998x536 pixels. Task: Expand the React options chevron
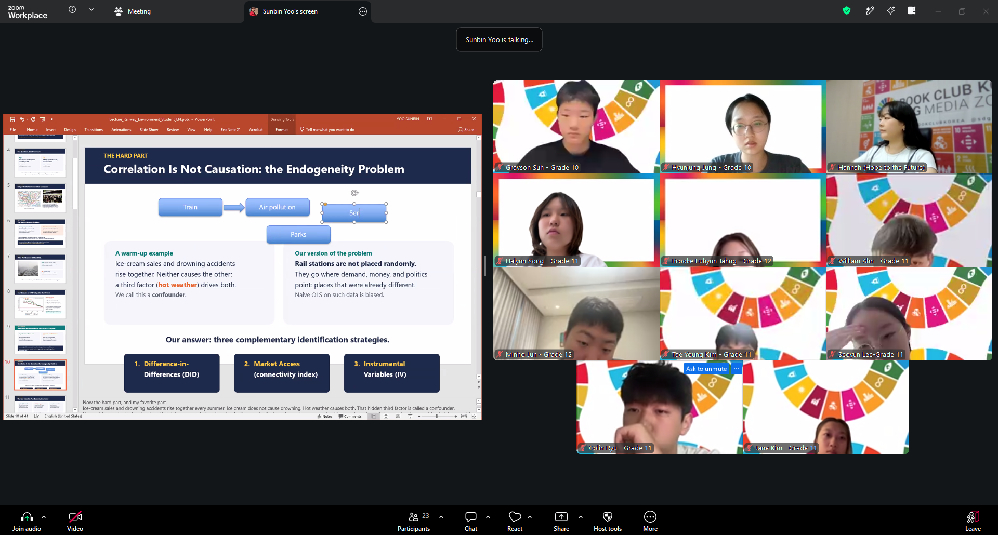click(530, 517)
